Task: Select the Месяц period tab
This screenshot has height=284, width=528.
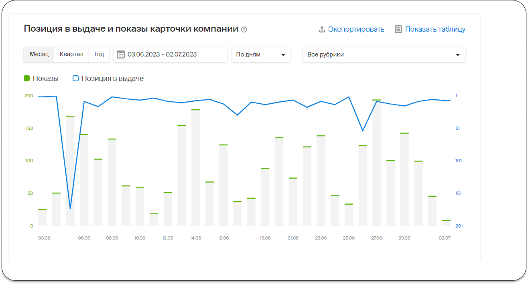Action: click(x=39, y=54)
